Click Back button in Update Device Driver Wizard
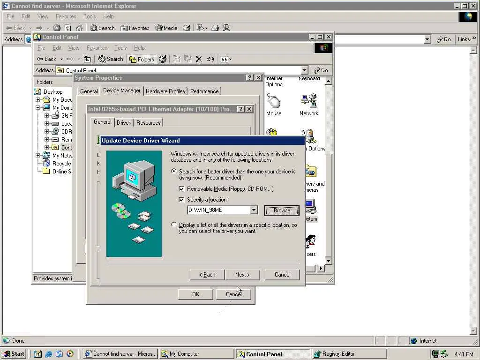This screenshot has height=360, width=480. 207,275
